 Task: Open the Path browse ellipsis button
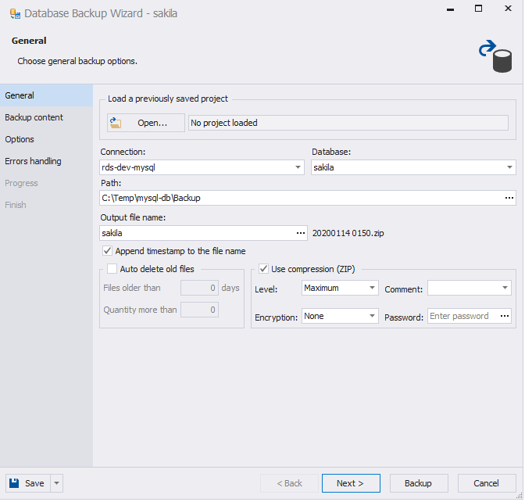point(510,199)
